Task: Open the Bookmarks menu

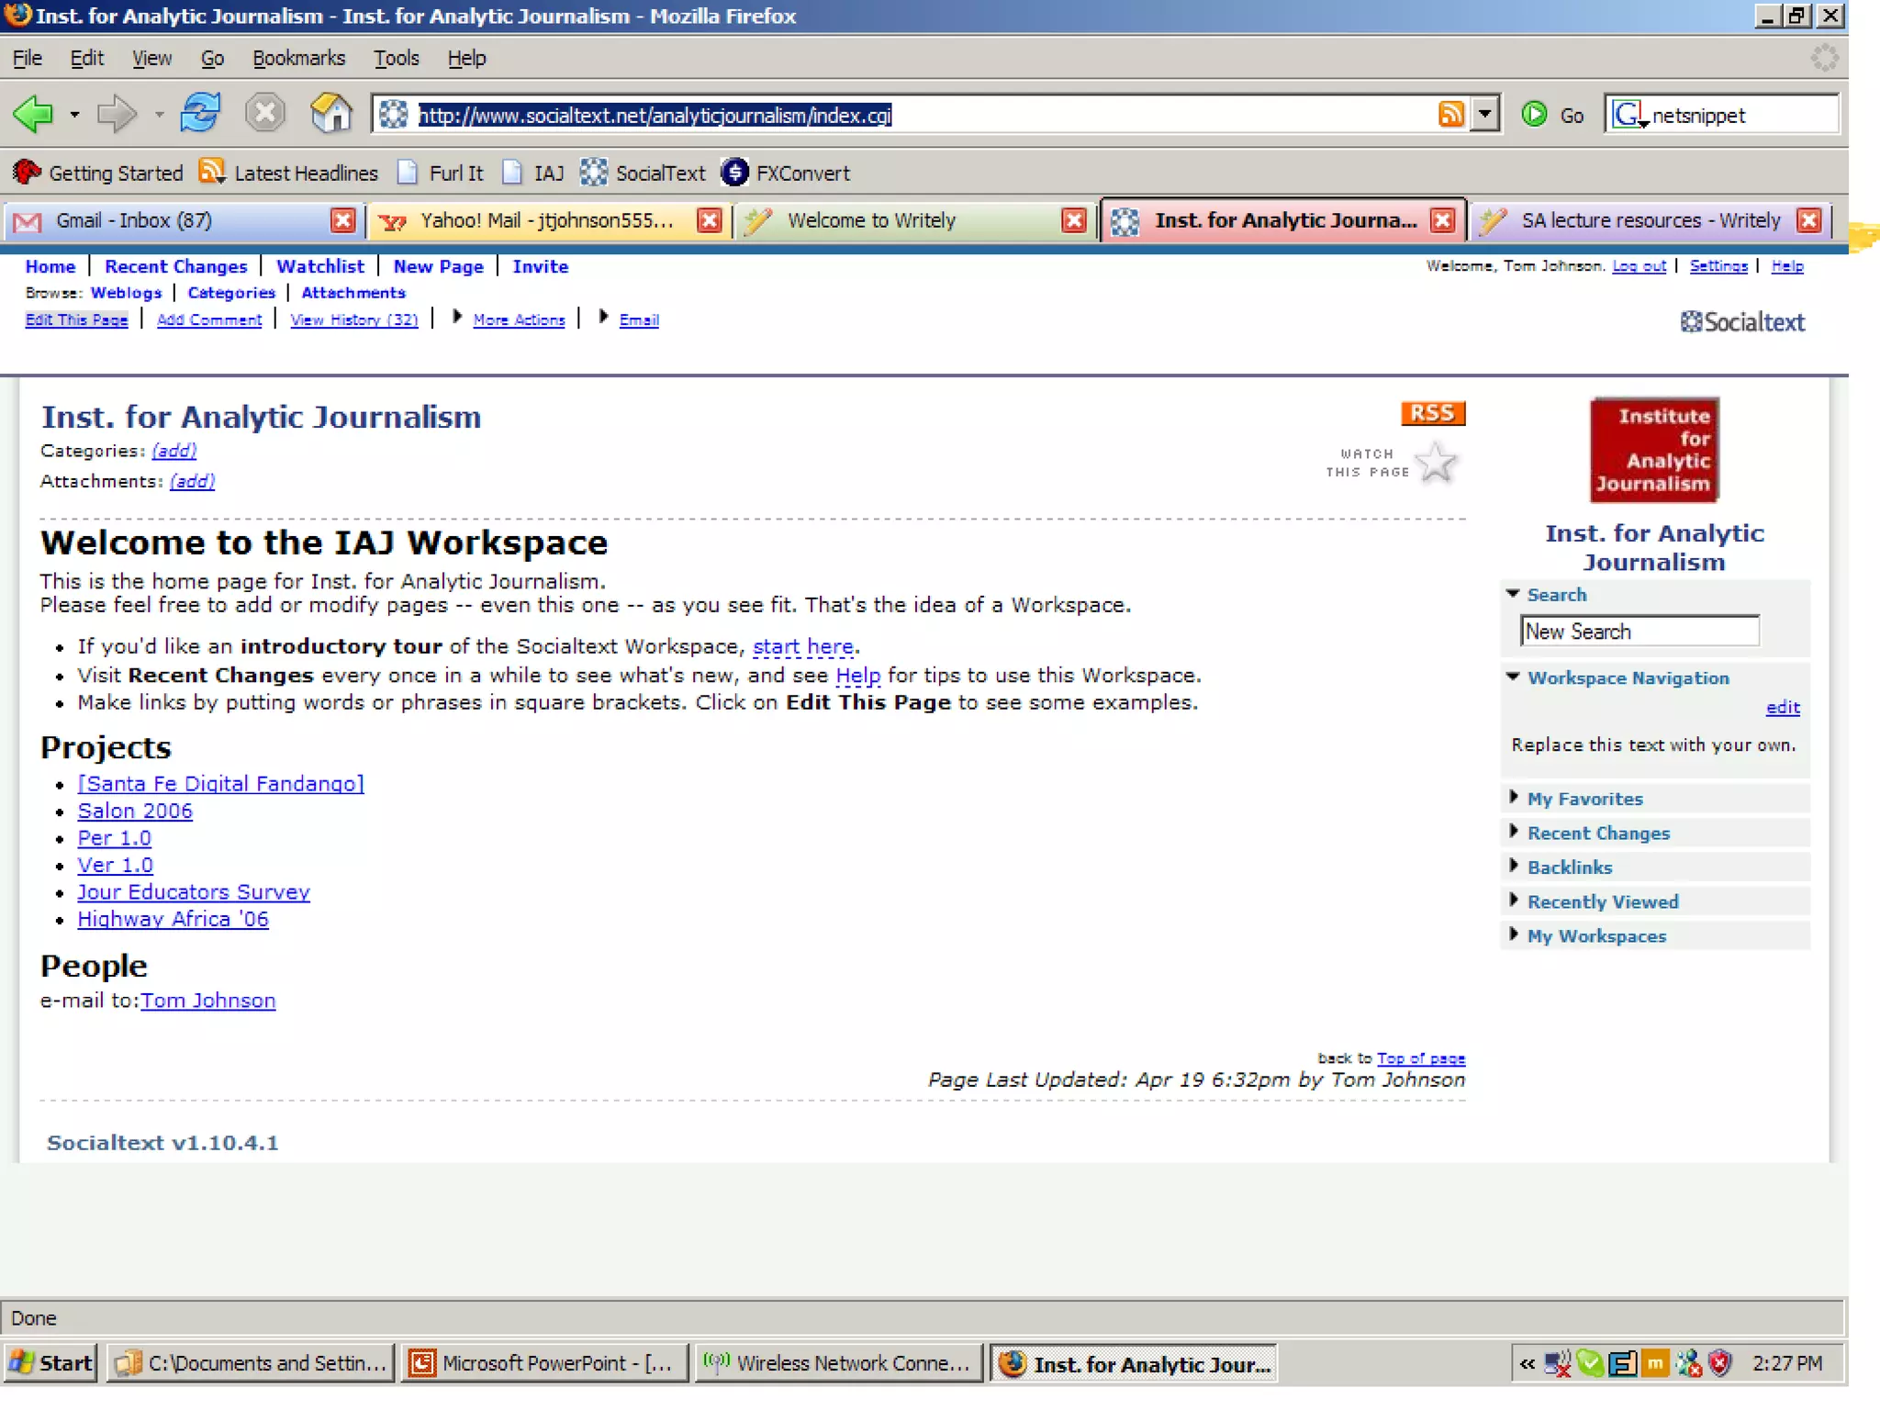Action: pos(298,58)
